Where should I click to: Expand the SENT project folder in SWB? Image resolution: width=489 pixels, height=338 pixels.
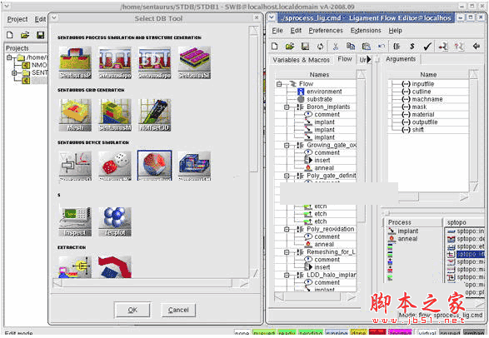click(14, 73)
